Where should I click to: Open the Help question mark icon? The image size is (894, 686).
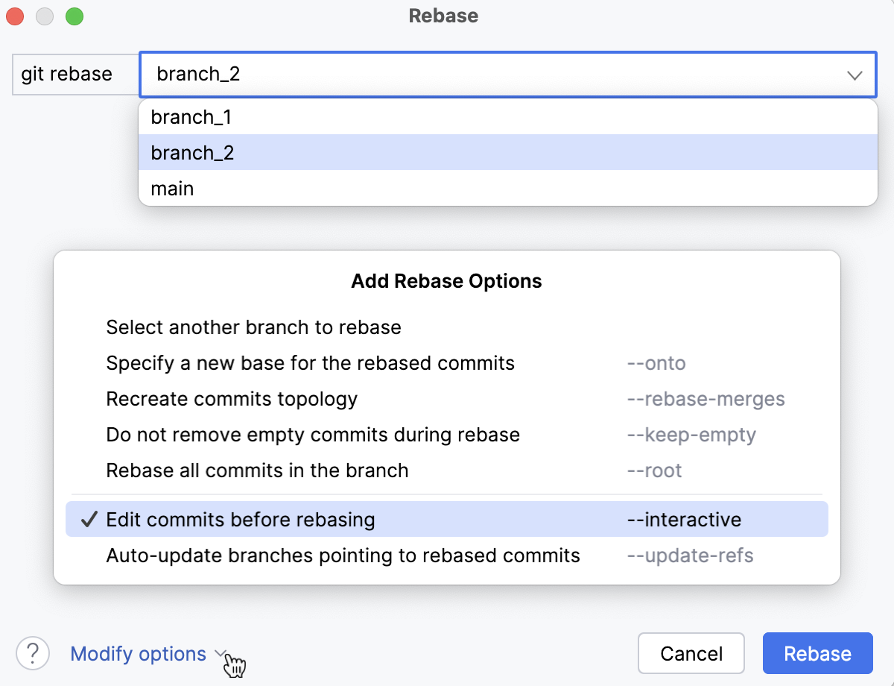pos(32,653)
